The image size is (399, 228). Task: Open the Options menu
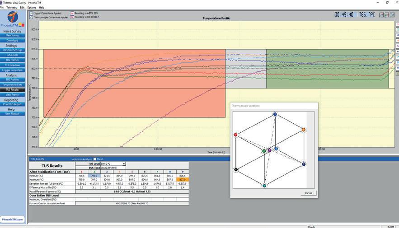pos(32,8)
